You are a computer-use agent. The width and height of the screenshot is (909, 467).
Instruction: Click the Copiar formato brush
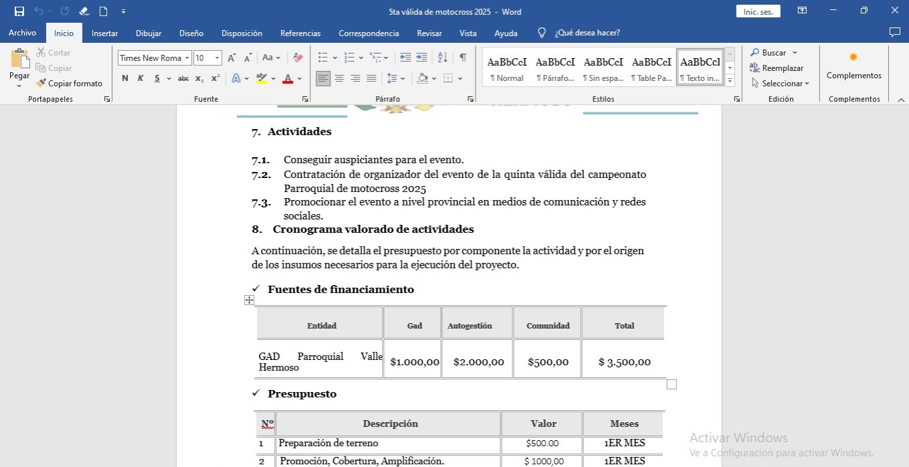(69, 84)
